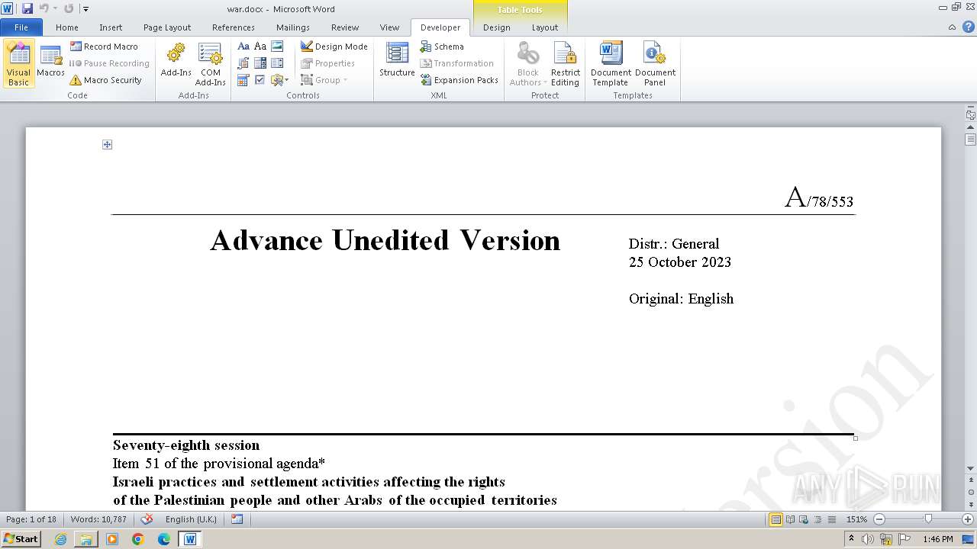Insert a Check Box content control

[x=260, y=80]
